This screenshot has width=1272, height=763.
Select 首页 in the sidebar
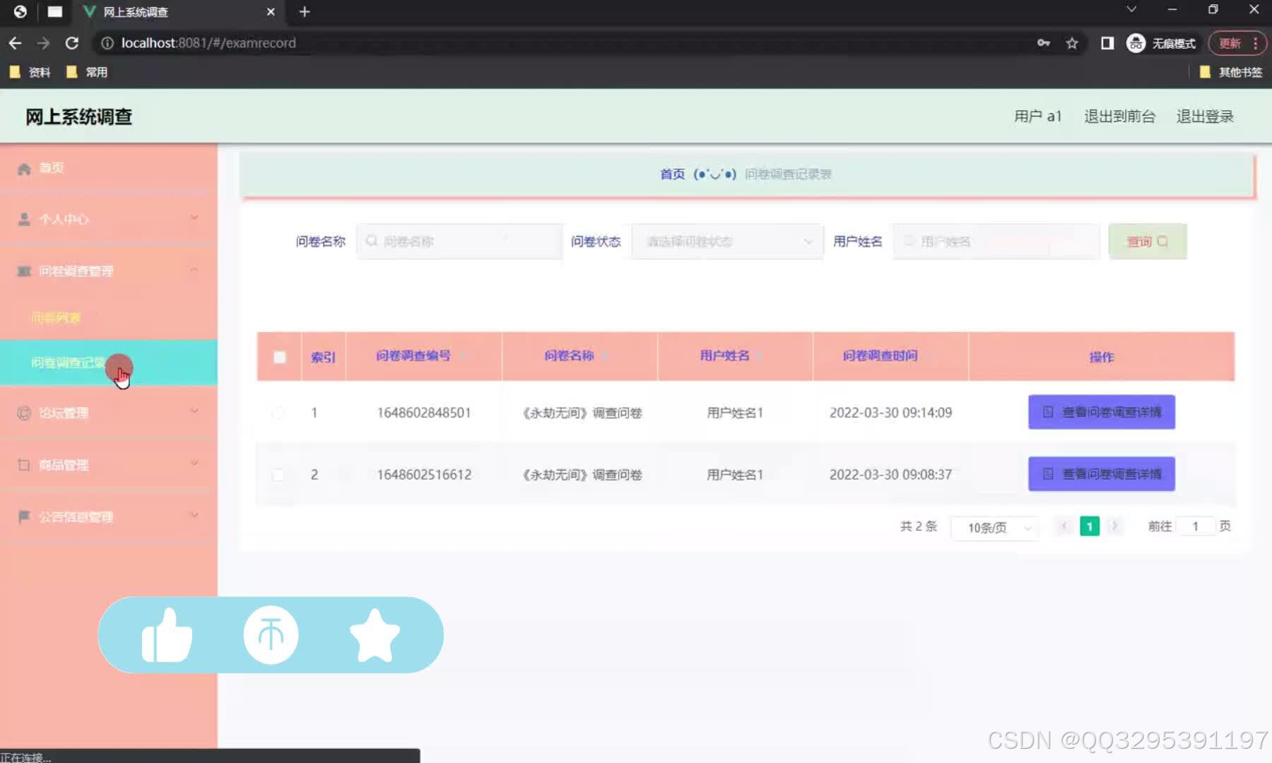109,168
